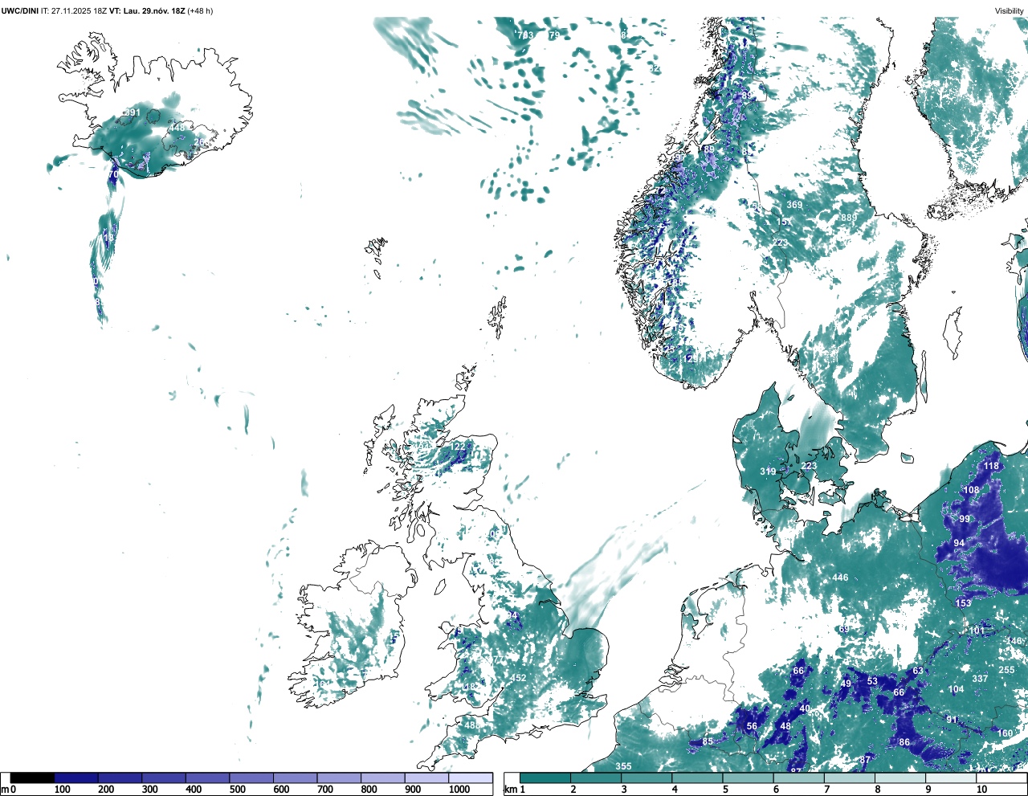Click the 319 value over Jutland, Denmark
Viewport: 1028px width, 796px height.
click(769, 471)
